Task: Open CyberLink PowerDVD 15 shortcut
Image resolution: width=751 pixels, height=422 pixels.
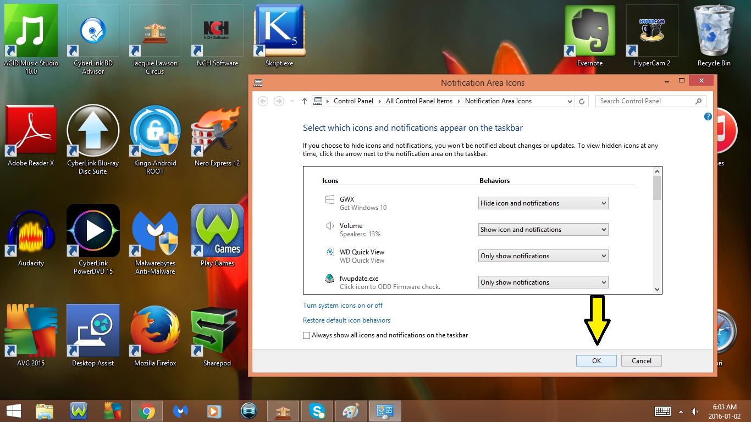Action: pyautogui.click(x=93, y=240)
